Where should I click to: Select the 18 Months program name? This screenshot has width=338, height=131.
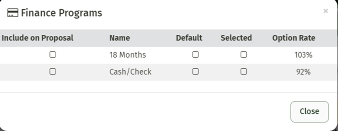click(x=128, y=55)
